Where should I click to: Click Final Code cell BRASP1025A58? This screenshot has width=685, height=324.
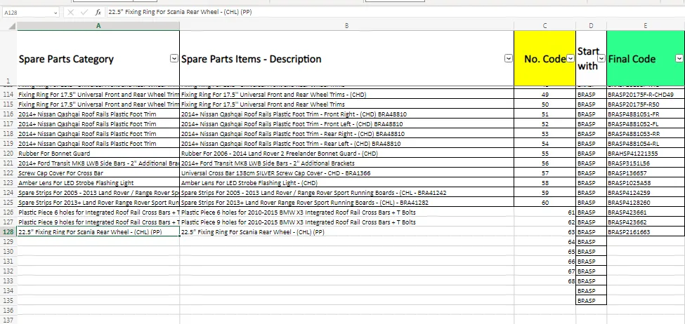pos(646,183)
